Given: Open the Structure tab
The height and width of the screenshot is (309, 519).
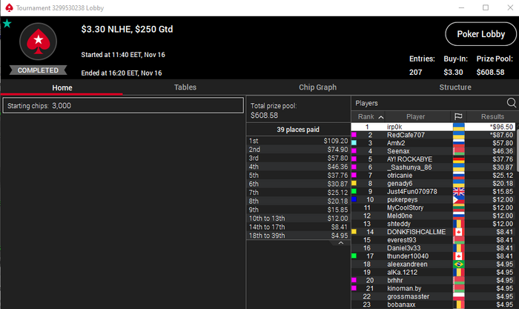Looking at the screenshot, I should point(455,87).
